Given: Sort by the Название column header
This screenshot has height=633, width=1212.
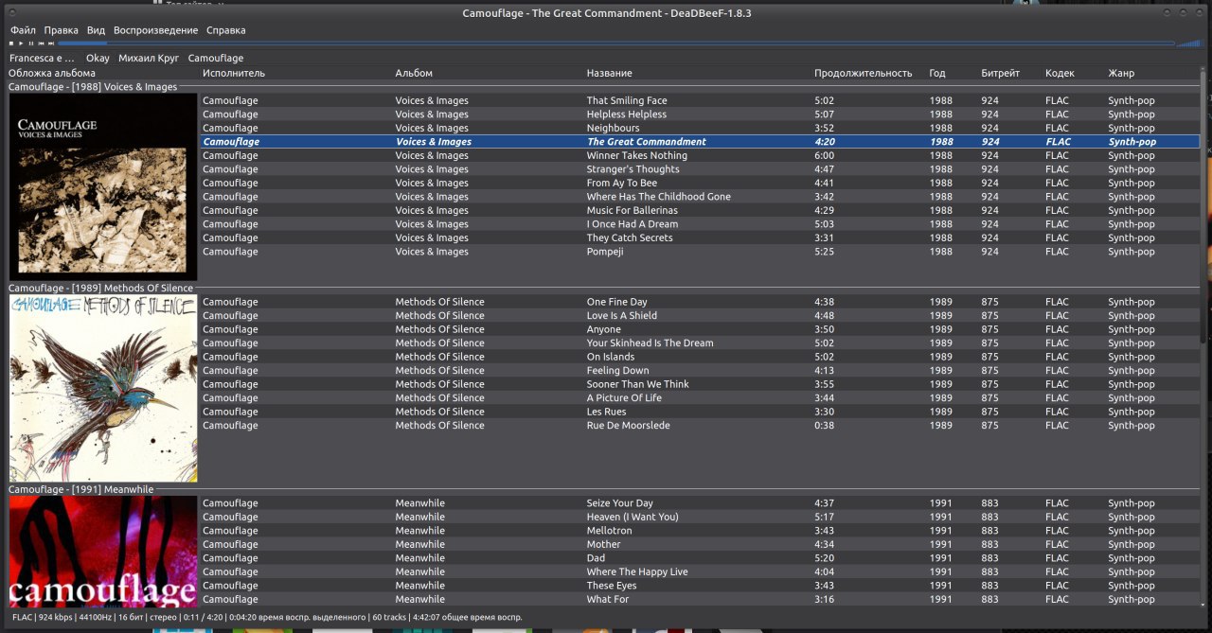Looking at the screenshot, I should (x=699, y=73).
